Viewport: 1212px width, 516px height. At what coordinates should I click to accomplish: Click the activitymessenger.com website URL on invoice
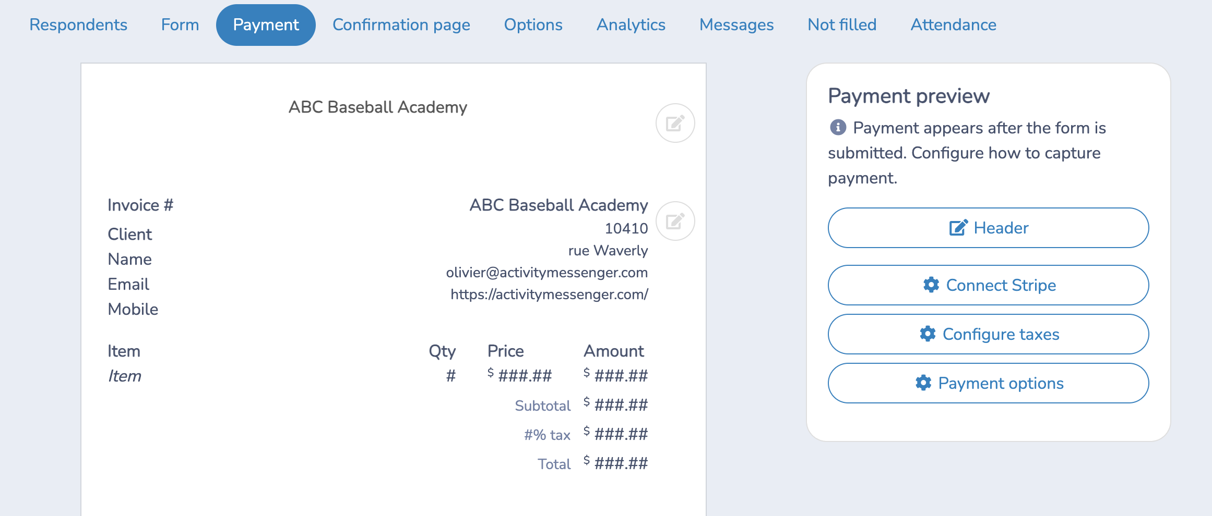(x=549, y=294)
